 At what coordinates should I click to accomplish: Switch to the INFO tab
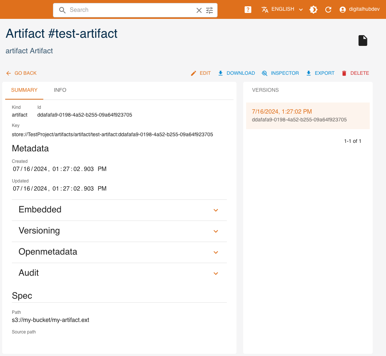point(60,90)
